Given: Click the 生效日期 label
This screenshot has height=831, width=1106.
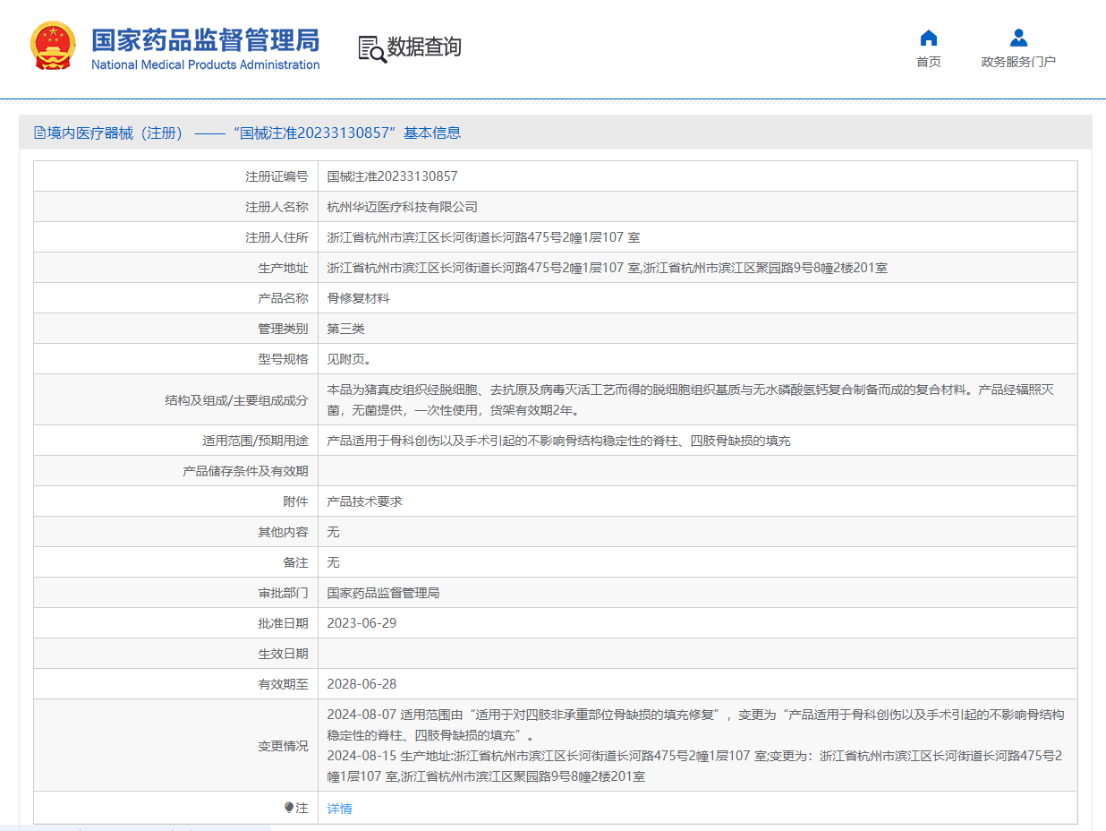Looking at the screenshot, I should click(x=283, y=654).
